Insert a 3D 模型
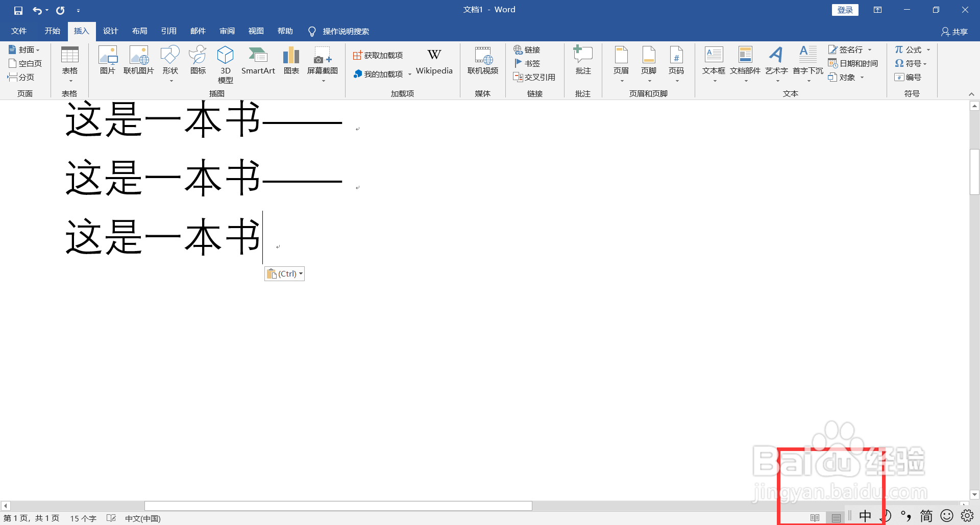The image size is (980, 525). 225,64
